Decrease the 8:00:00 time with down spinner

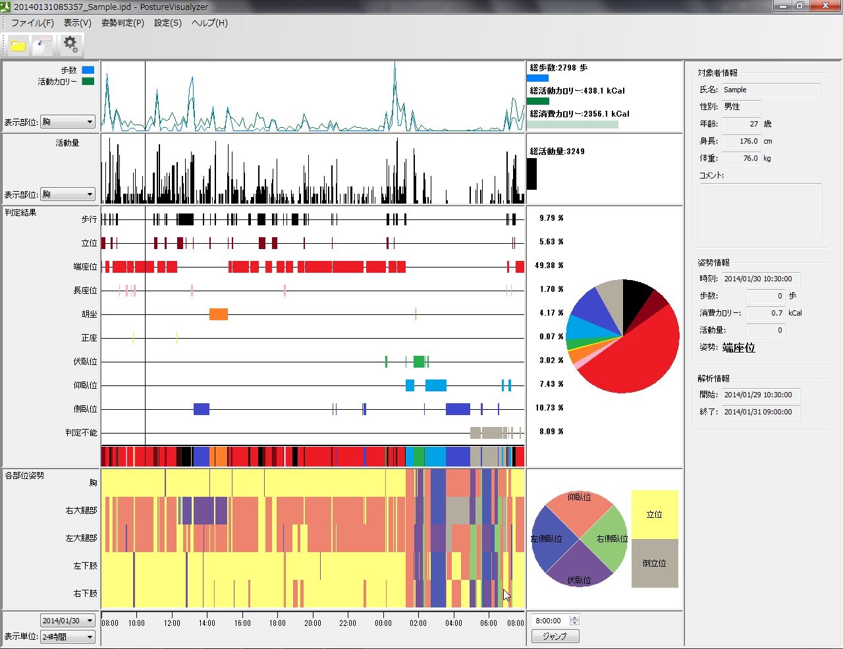574,623
